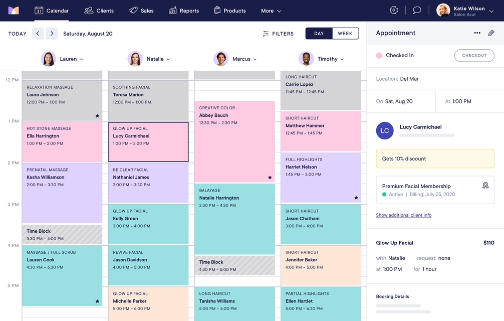Go to next day arrow

point(52,34)
